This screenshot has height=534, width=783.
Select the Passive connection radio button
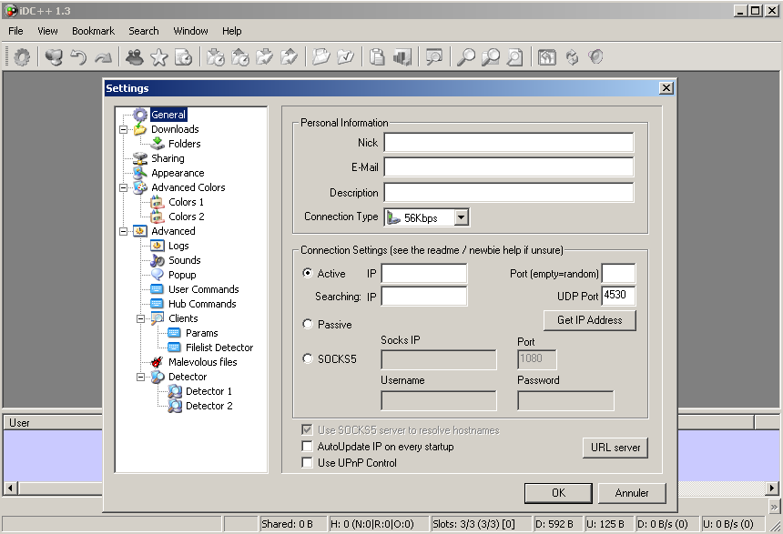[308, 324]
